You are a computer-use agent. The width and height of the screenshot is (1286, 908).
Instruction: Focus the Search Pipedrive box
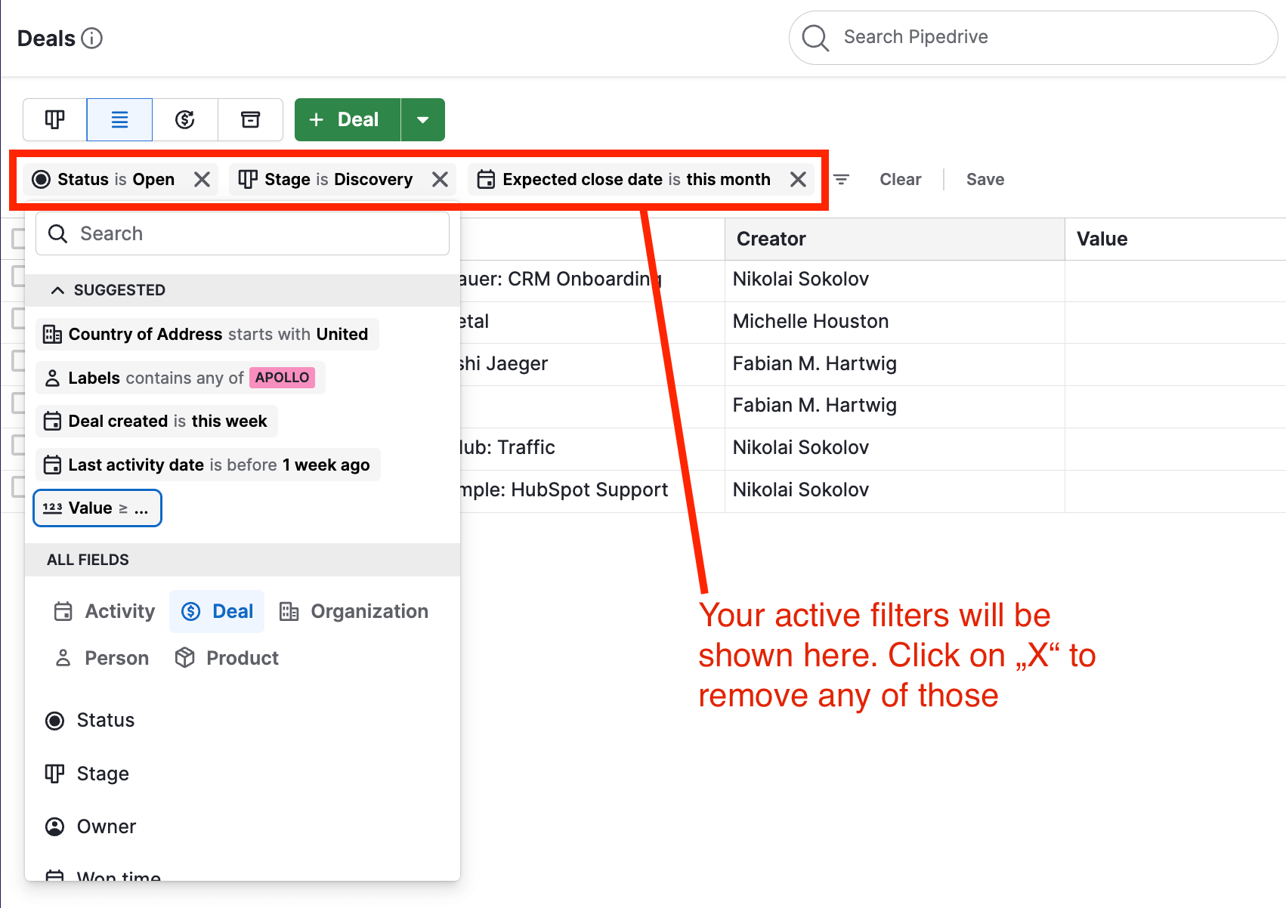coord(1043,37)
